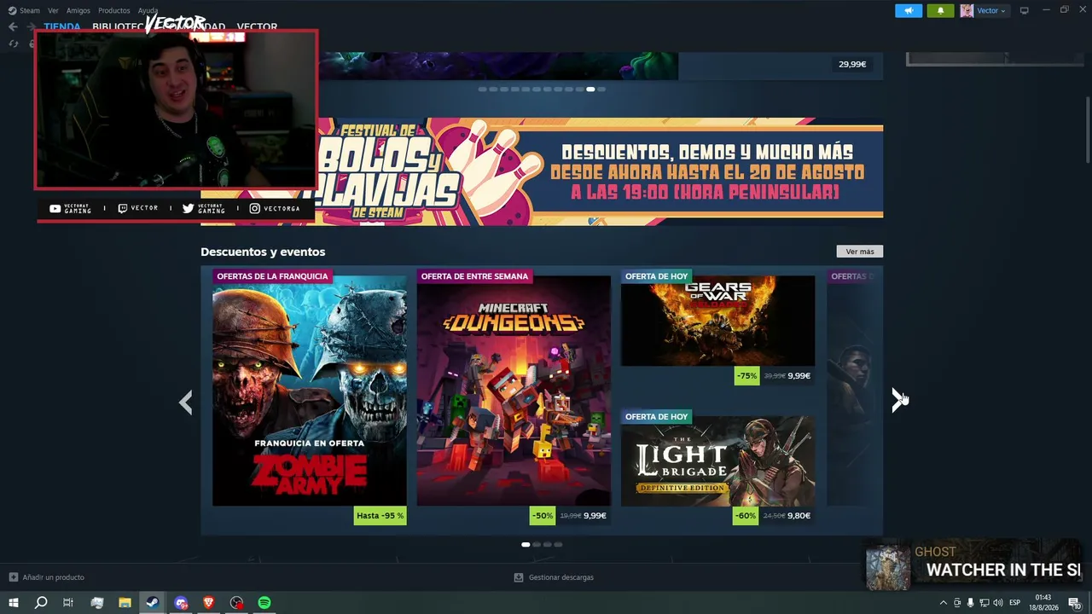Click The Light Brigade -60% discount tag
This screenshot has width=1092, height=614.
[746, 516]
